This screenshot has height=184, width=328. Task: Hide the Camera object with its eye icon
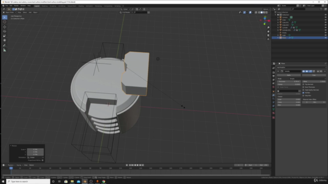point(325,17)
